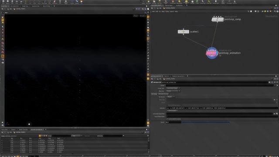This screenshot has width=279, height=157.
Task: Open the Persp viewport dropdown
Action: [x=136, y=16]
